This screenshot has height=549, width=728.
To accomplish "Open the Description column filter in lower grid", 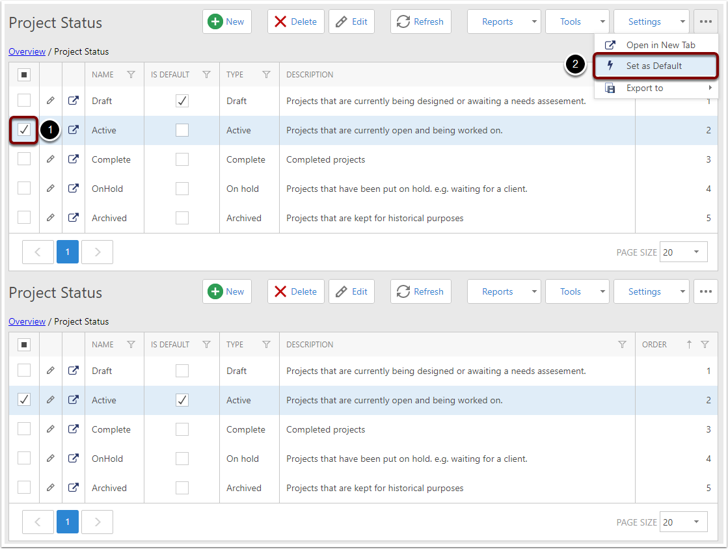I will [622, 345].
